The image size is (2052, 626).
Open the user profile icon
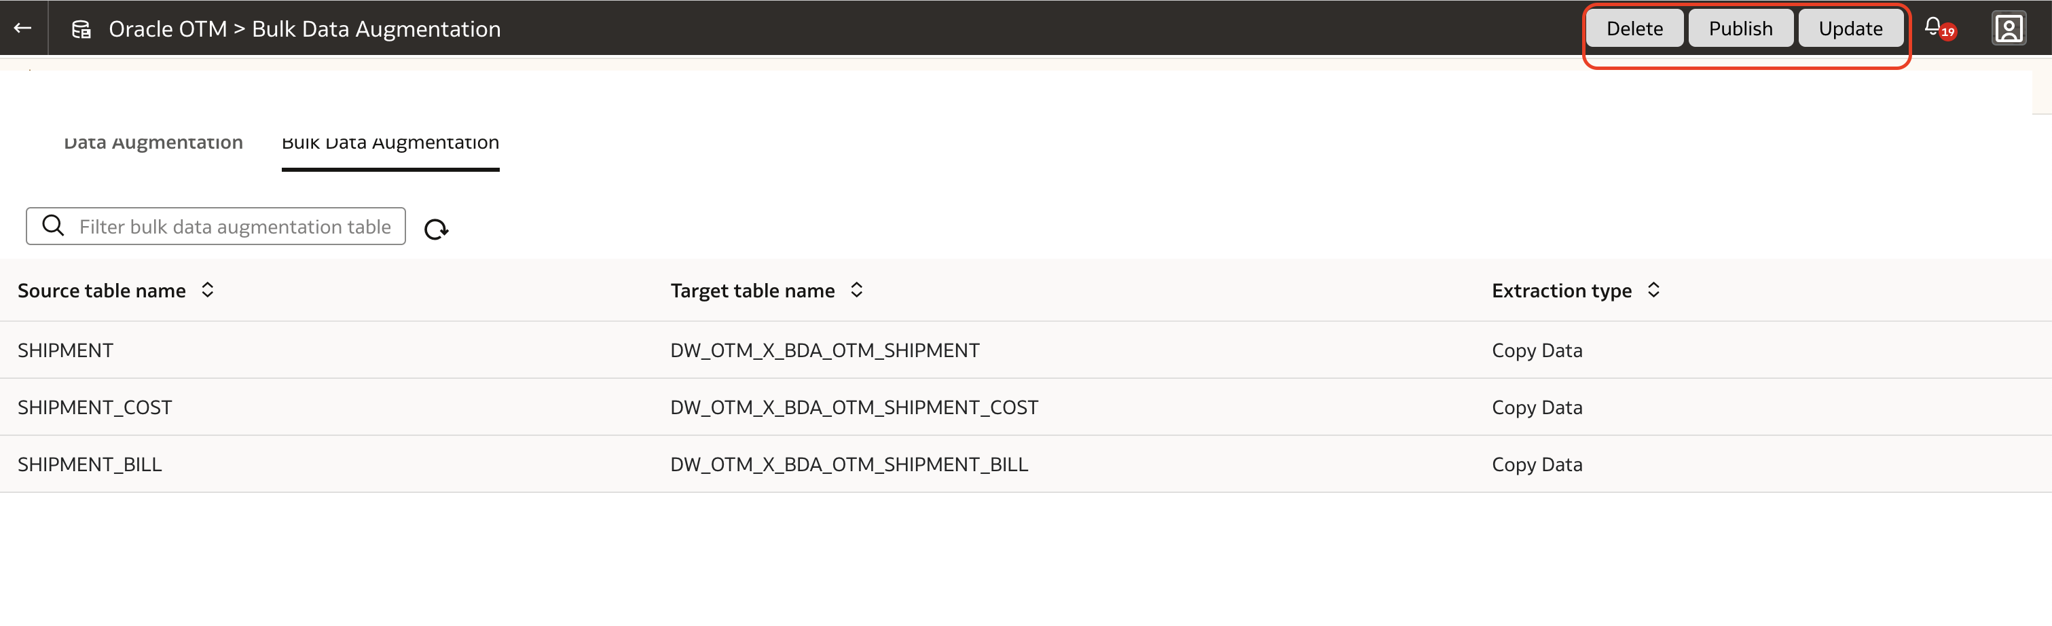tap(2008, 29)
